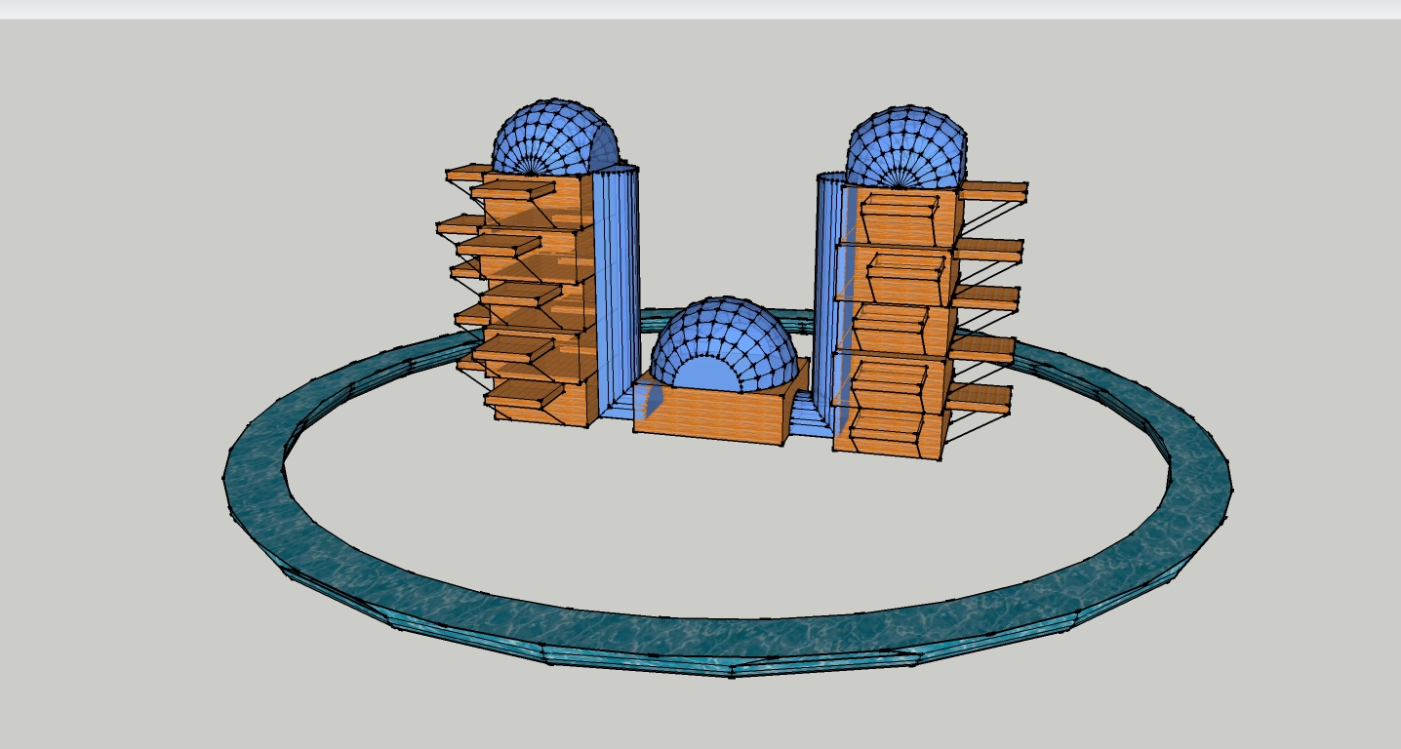Click the lowest right-side platform of right tower
The height and width of the screenshot is (749, 1401).
[x=979, y=397]
